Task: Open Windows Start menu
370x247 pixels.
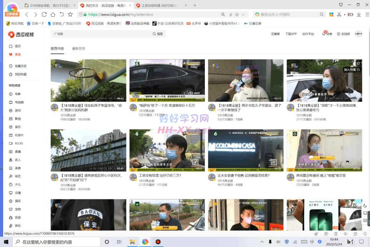Action: [x=6, y=242]
